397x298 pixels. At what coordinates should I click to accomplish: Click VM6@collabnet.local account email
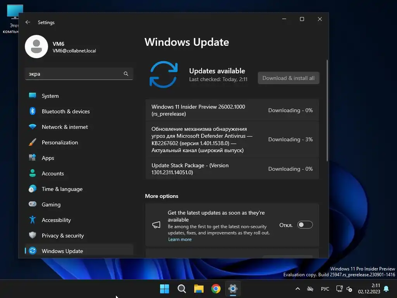click(74, 51)
